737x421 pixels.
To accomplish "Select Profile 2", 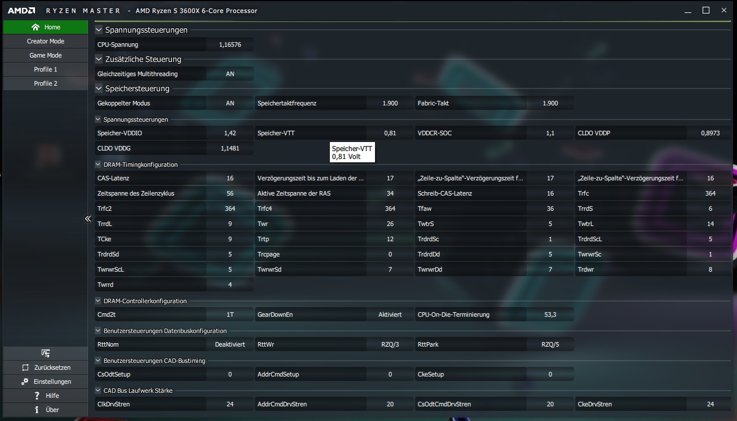I will pos(46,83).
